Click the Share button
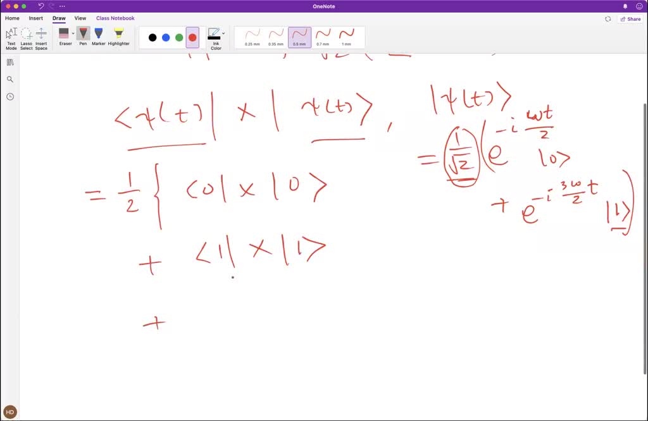Viewport: 648px width, 421px height. (x=630, y=19)
